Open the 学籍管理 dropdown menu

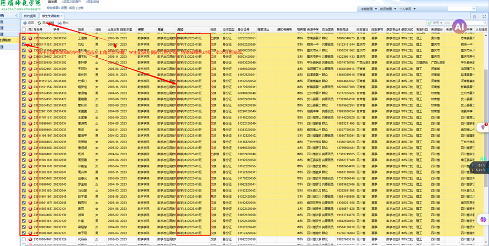pos(369,9)
